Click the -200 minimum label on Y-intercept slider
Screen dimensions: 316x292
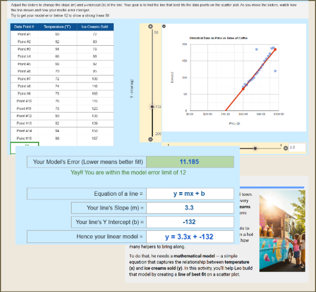point(158,134)
